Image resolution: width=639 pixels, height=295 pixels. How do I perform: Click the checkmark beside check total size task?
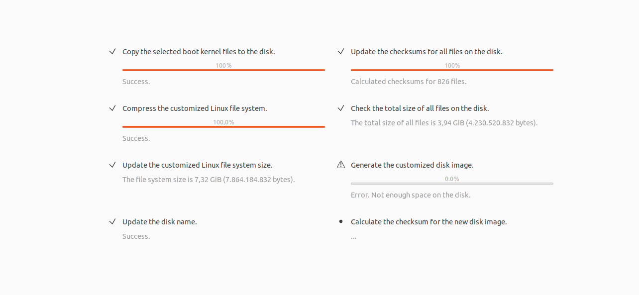pyautogui.click(x=341, y=107)
